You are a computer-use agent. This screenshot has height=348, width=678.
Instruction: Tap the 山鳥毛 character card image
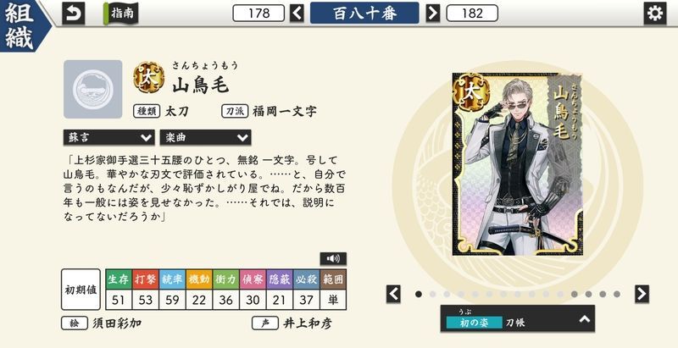[517, 164]
